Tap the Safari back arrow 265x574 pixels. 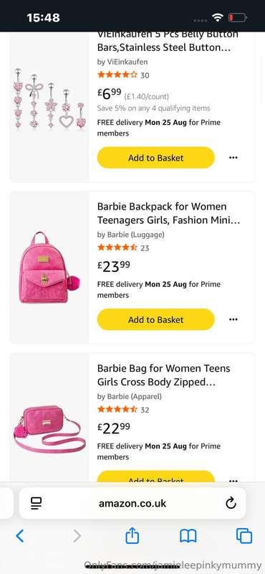click(20, 536)
